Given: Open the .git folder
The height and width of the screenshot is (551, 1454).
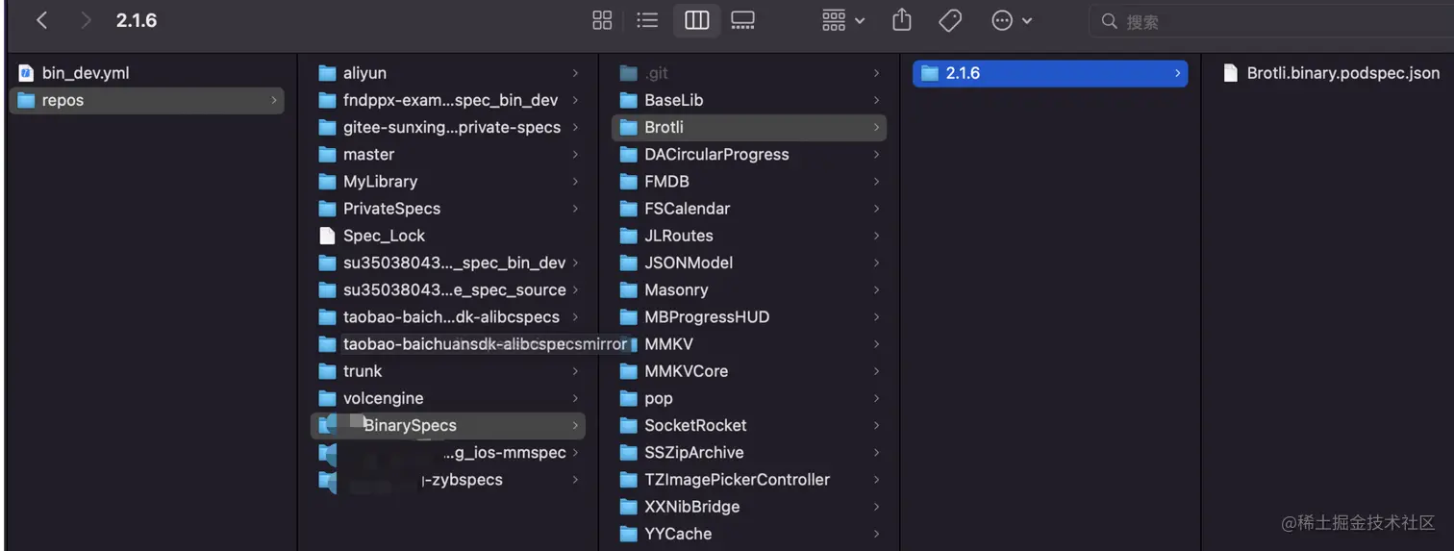Looking at the screenshot, I should tap(749, 73).
